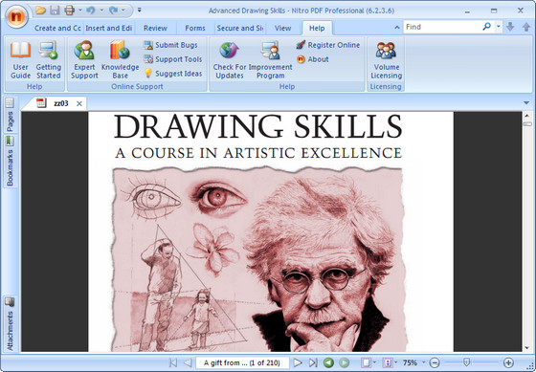
Task: Click the vertical scrollbar up arrow
Action: point(526,116)
